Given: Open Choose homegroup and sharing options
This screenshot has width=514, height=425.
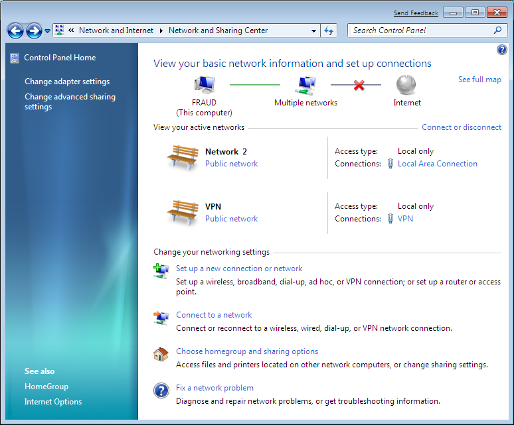Looking at the screenshot, I should [x=247, y=351].
